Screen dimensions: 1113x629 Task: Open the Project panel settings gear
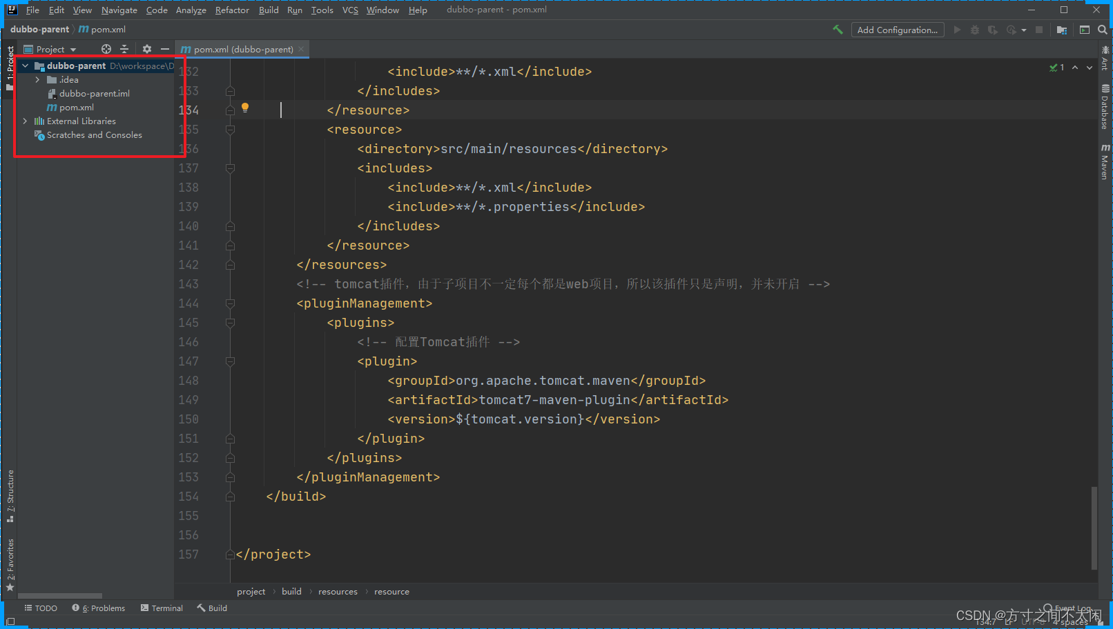tap(146, 49)
